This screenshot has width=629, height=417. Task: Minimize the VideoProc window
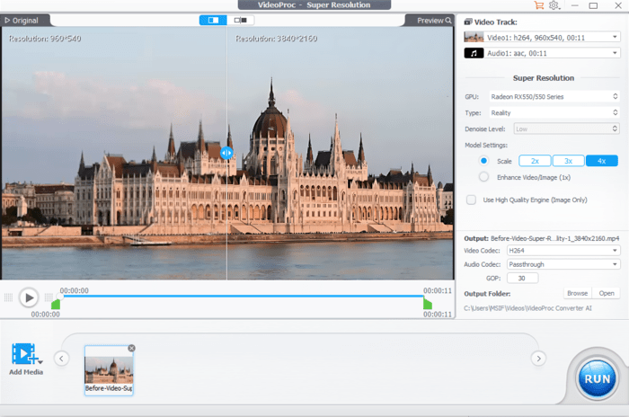pos(575,5)
